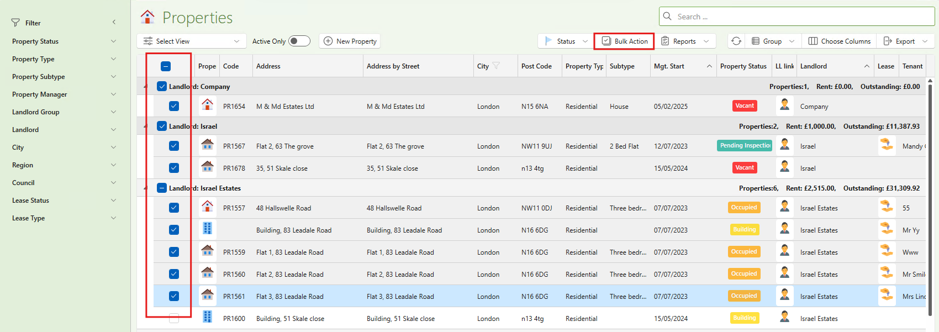Click the landlord avatar icon in the PR1557 row
The width and height of the screenshot is (939, 332).
[784, 207]
